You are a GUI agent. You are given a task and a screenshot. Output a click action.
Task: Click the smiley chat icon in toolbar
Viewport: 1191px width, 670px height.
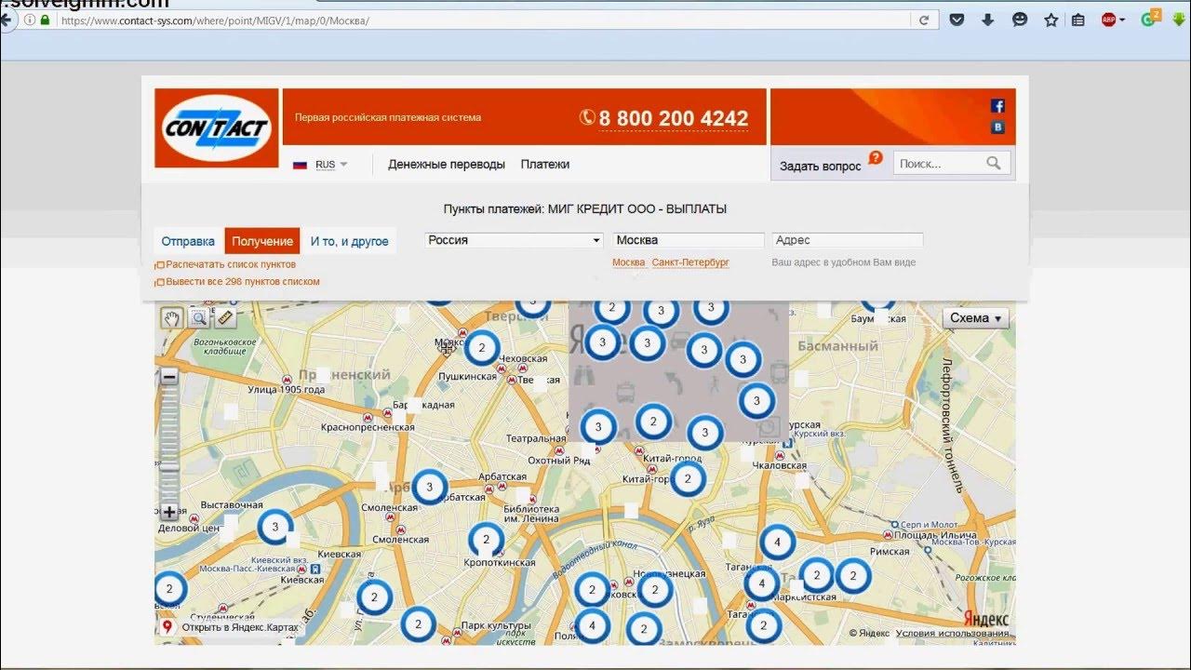click(x=1020, y=20)
